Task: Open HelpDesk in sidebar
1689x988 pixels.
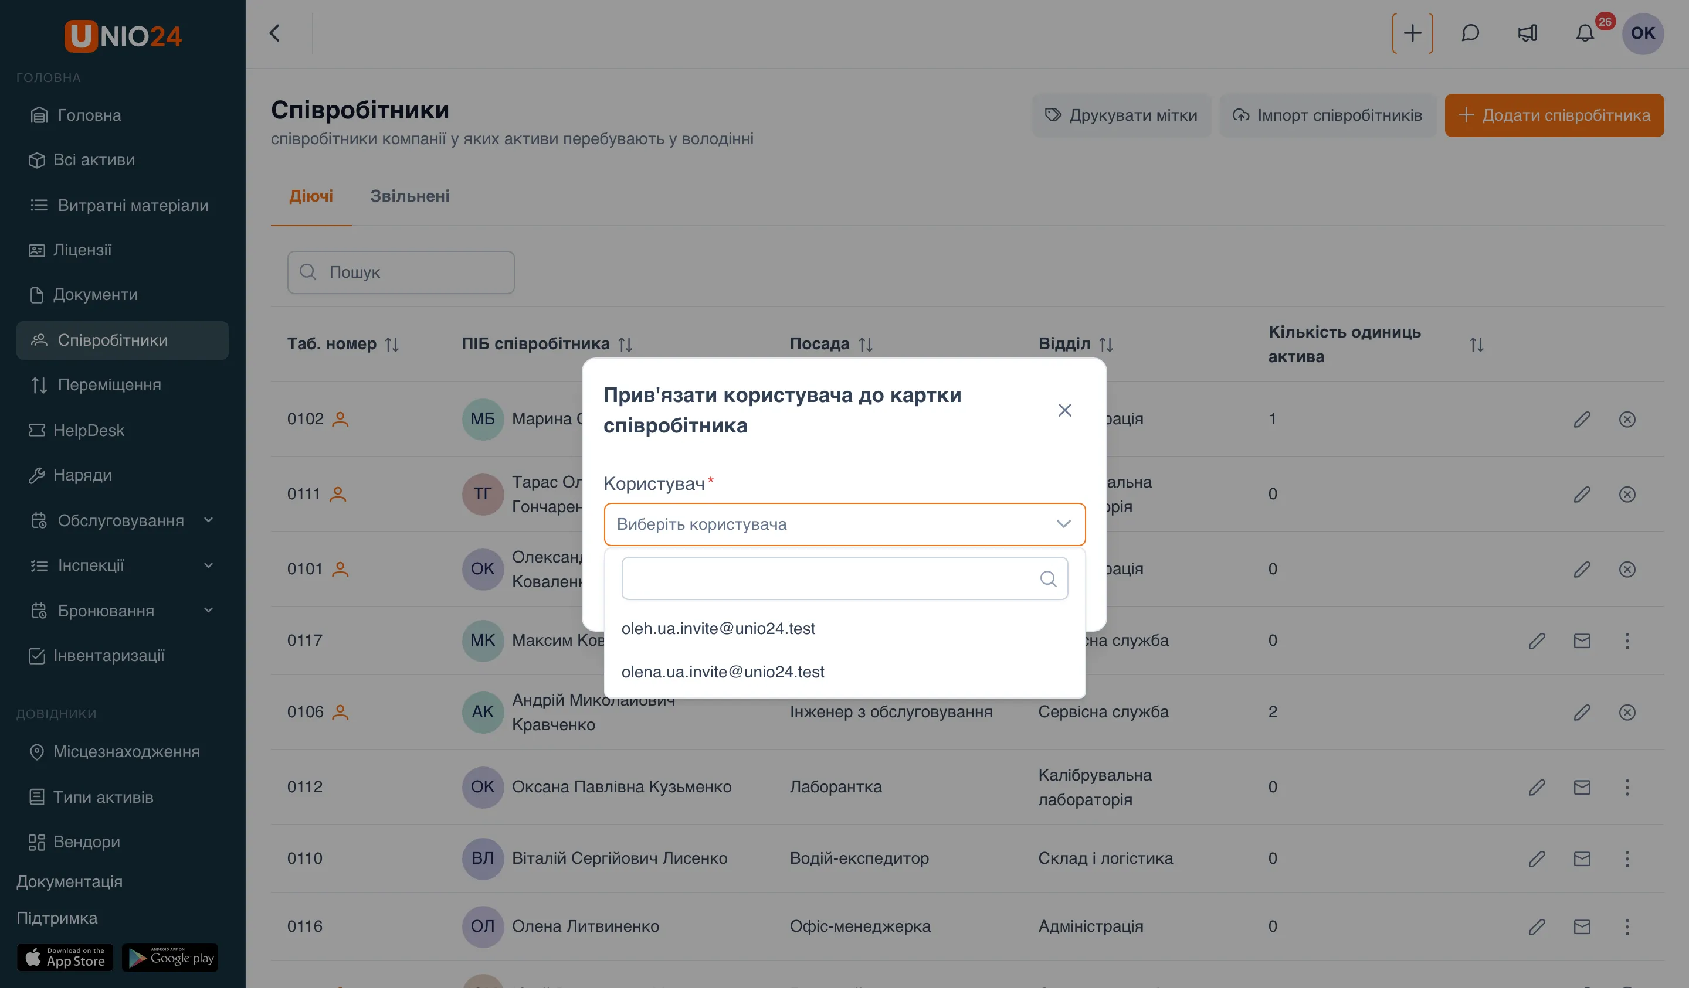Action: [x=123, y=430]
